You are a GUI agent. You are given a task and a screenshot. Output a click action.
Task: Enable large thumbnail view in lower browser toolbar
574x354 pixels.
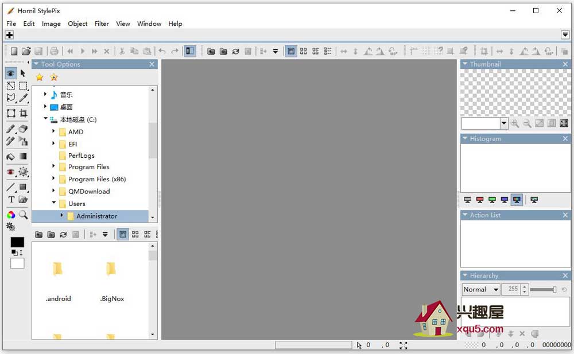[123, 234]
